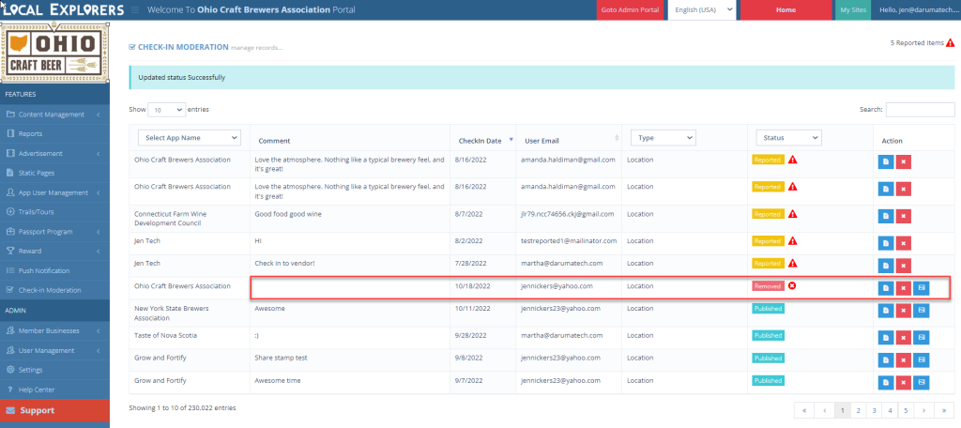961x428 pixels.
Task: Expand Member Businesses sidebar menu
Action: point(55,330)
